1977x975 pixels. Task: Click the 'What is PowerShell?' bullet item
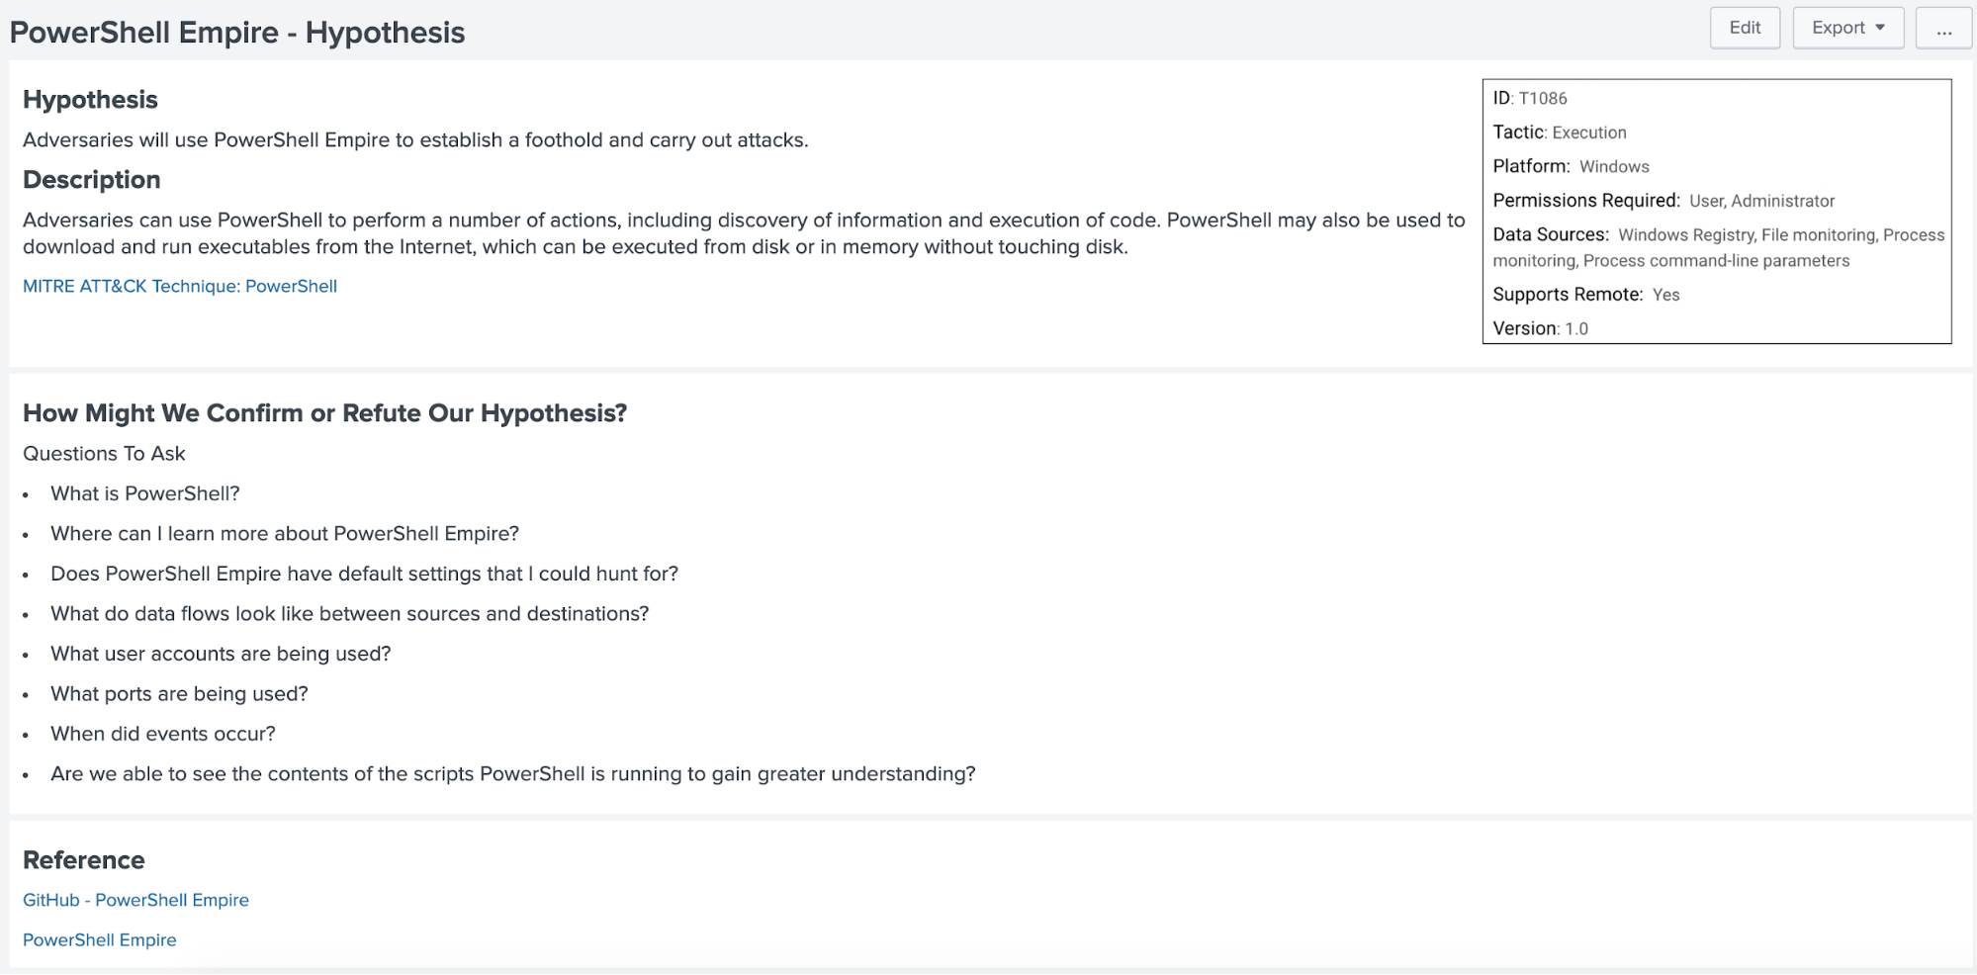pyautogui.click(x=145, y=493)
